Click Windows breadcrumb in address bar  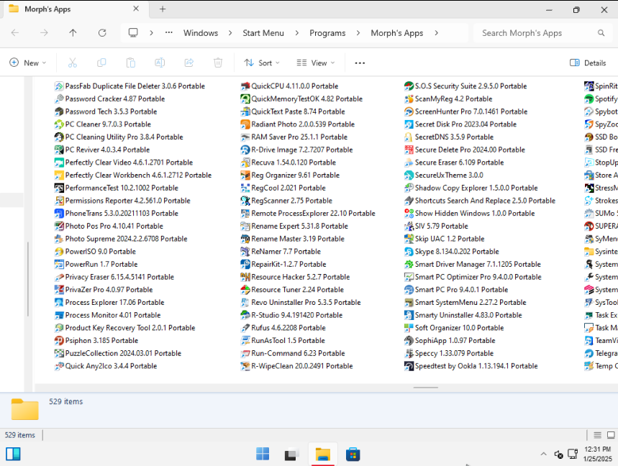click(201, 32)
